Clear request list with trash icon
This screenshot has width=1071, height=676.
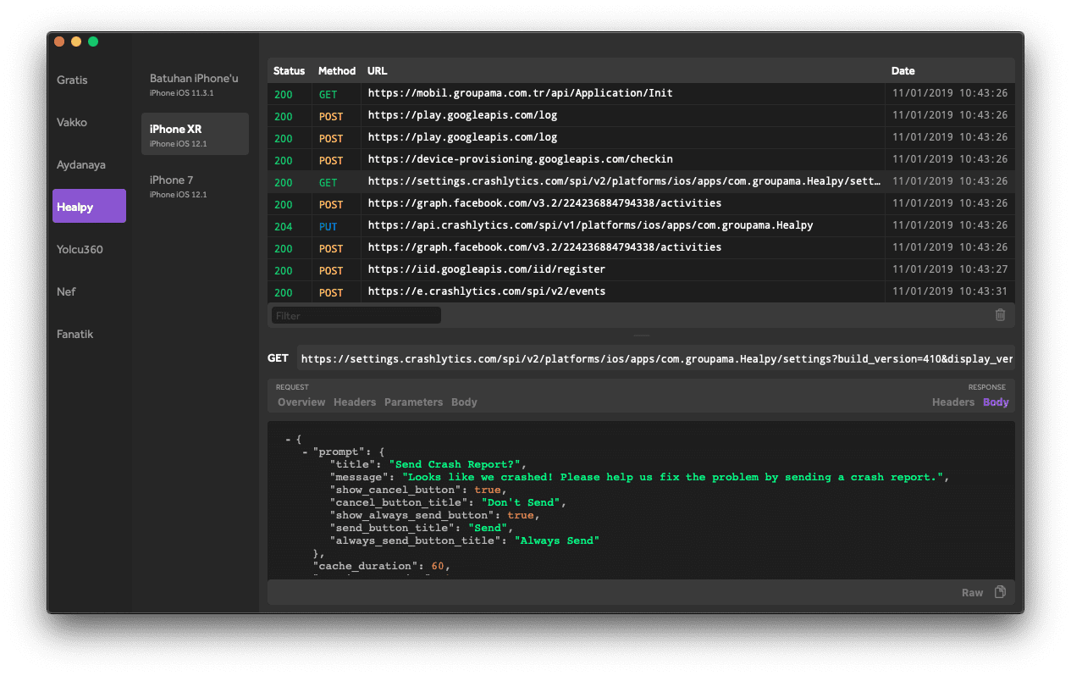click(x=1000, y=315)
